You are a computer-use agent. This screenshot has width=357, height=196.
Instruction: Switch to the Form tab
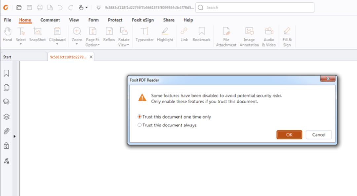93,20
